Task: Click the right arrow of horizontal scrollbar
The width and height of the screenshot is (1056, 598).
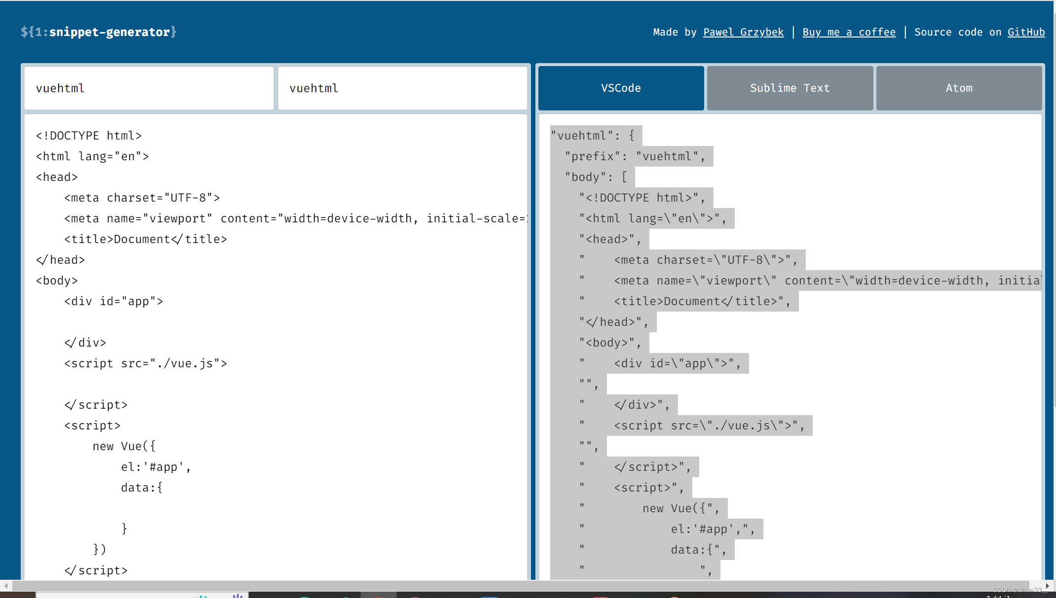Action: tap(1047, 586)
